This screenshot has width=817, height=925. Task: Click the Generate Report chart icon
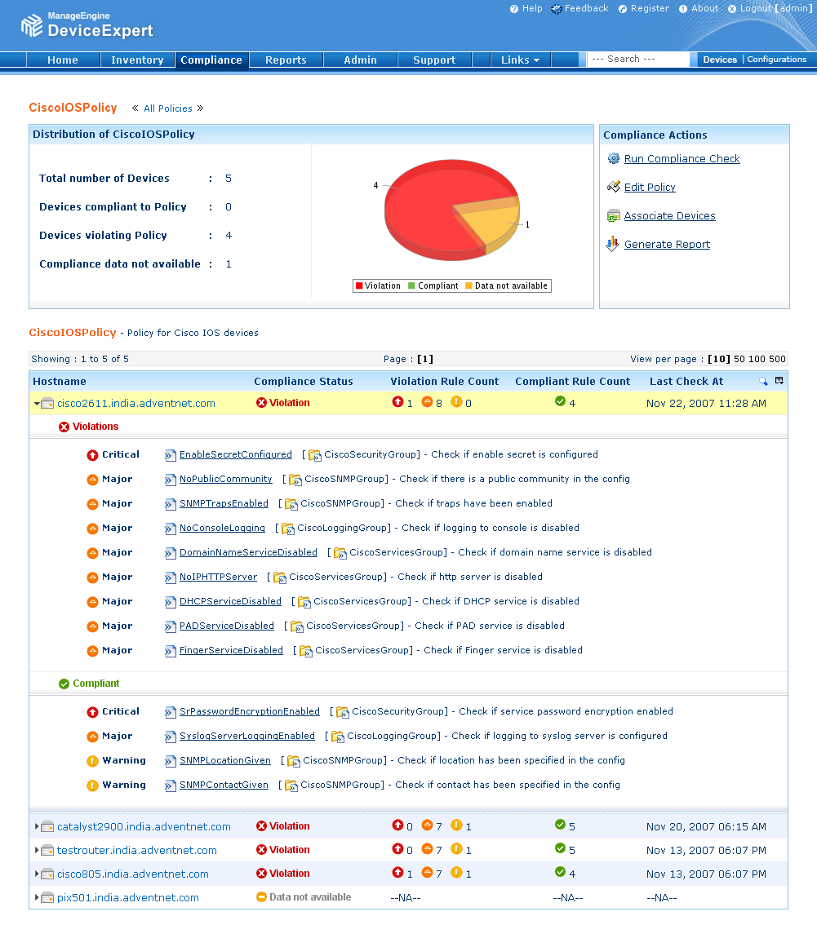[x=613, y=244]
